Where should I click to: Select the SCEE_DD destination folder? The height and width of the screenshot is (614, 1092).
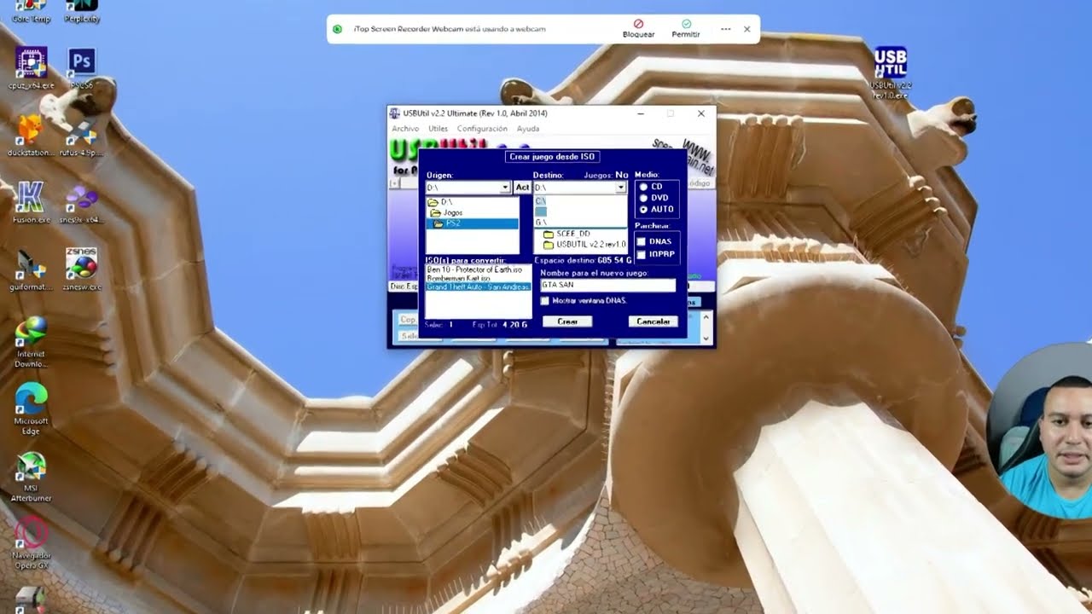click(x=572, y=234)
